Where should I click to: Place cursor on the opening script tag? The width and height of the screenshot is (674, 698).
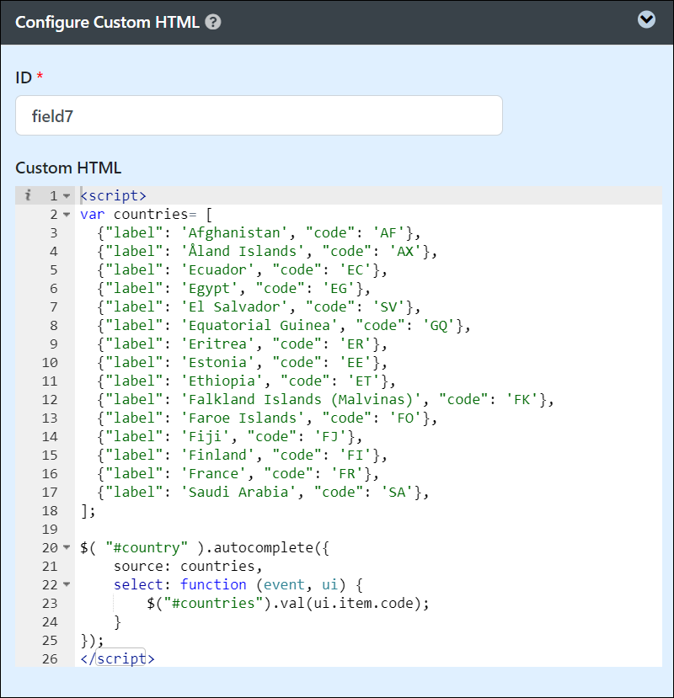click(x=113, y=195)
